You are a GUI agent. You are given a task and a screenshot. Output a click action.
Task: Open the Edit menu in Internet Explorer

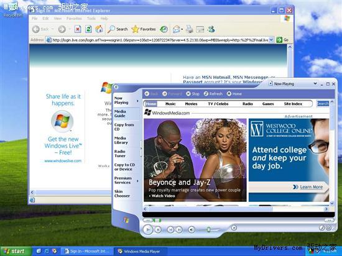click(45, 19)
